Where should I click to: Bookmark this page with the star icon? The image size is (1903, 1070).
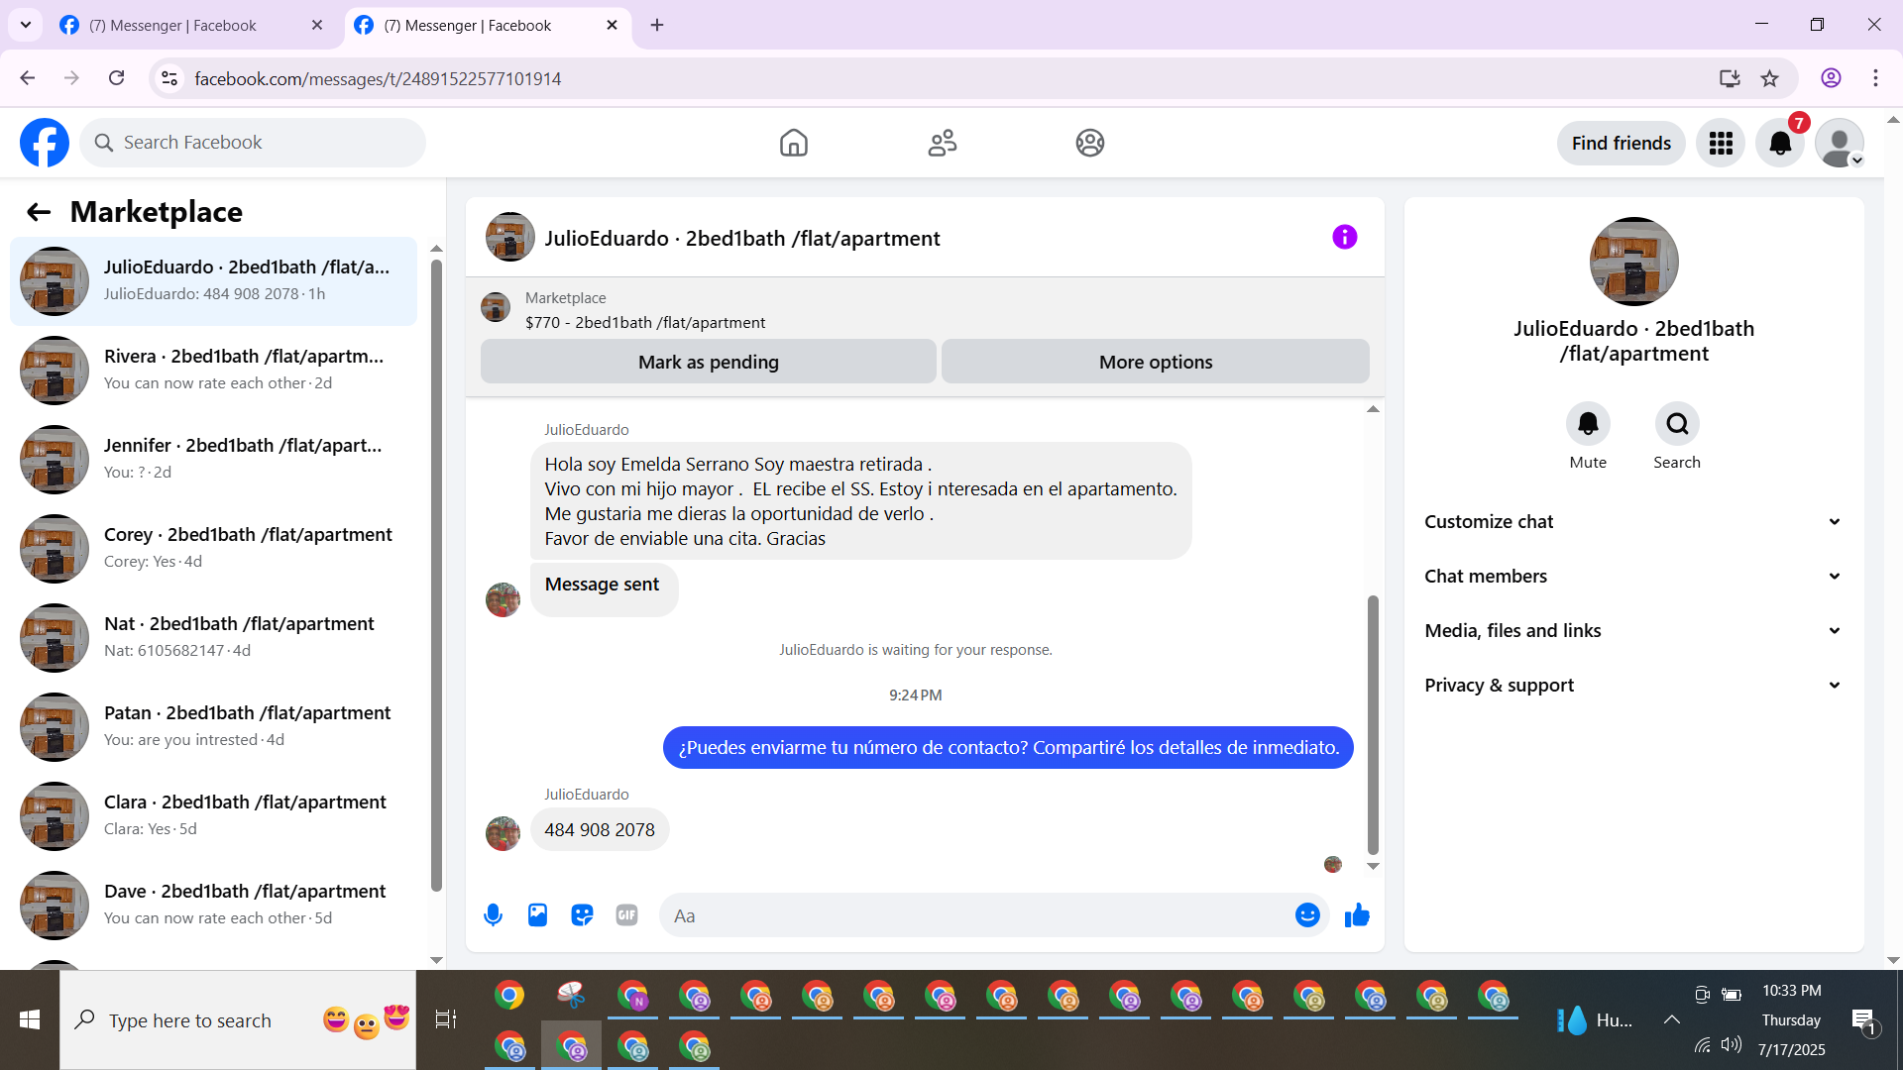coord(1770,78)
